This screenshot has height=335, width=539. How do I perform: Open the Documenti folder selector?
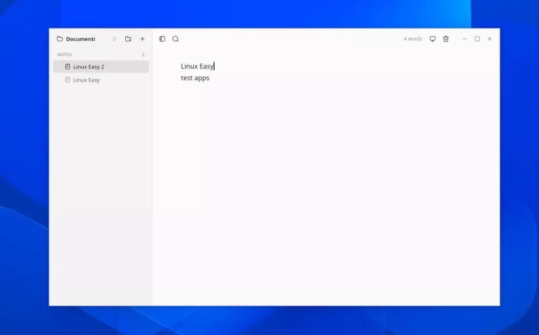pos(86,39)
